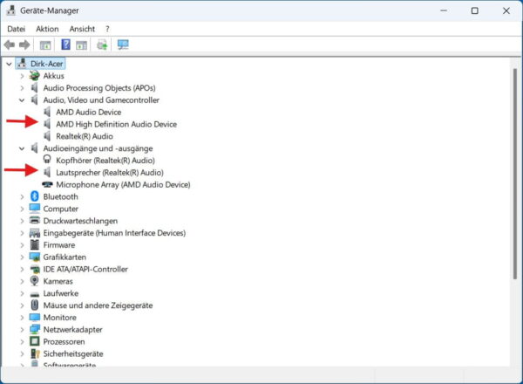
Task: Expand the Akkus category
Action: tap(22, 76)
